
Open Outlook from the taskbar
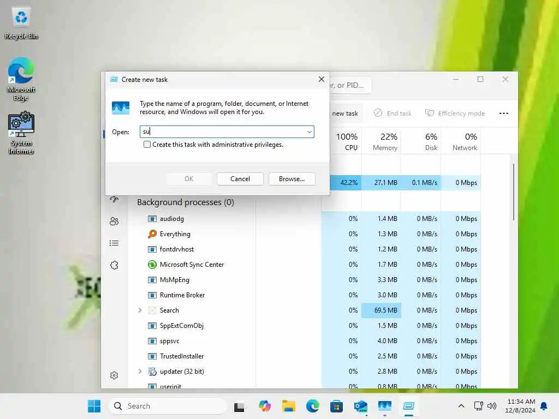360,406
